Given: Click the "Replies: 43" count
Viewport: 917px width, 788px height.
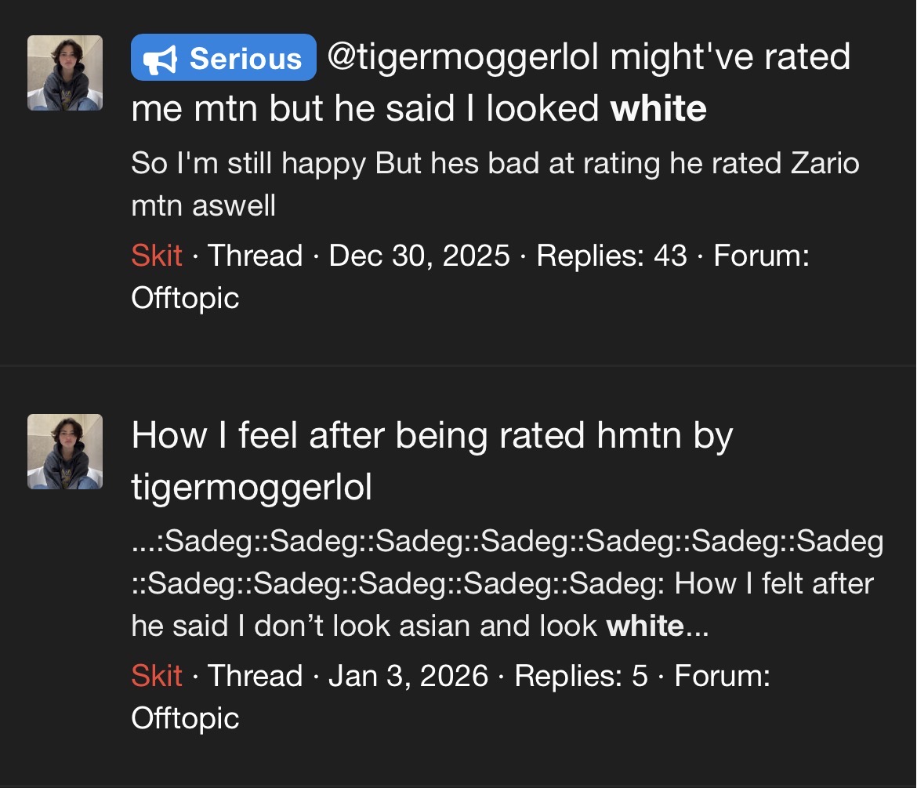Looking at the screenshot, I should pyautogui.click(x=611, y=256).
